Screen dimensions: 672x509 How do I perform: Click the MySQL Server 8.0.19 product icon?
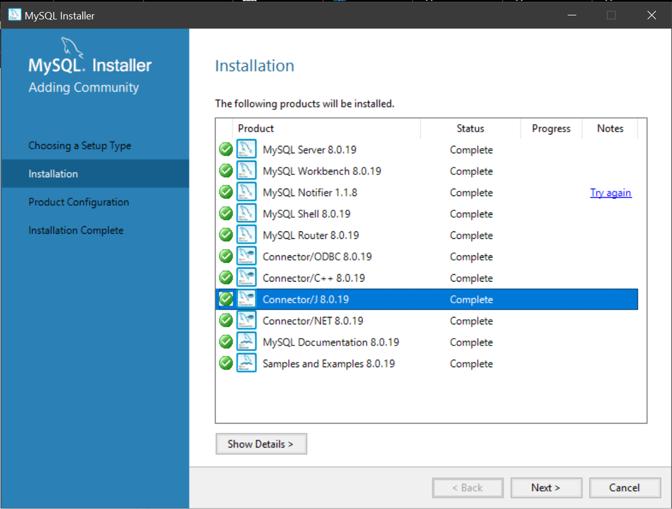(x=246, y=149)
